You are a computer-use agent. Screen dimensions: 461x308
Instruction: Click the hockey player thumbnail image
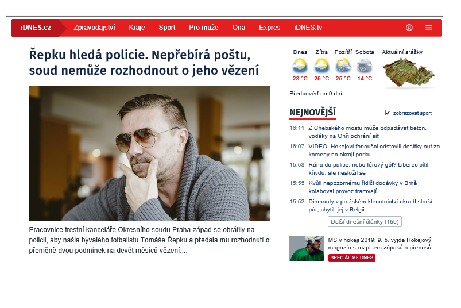[x=307, y=248]
